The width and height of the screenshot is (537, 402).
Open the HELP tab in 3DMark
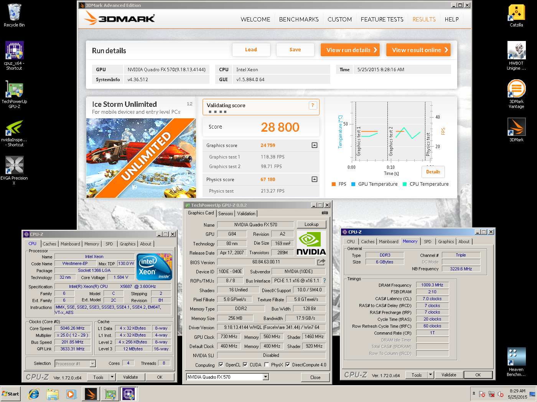451,19
